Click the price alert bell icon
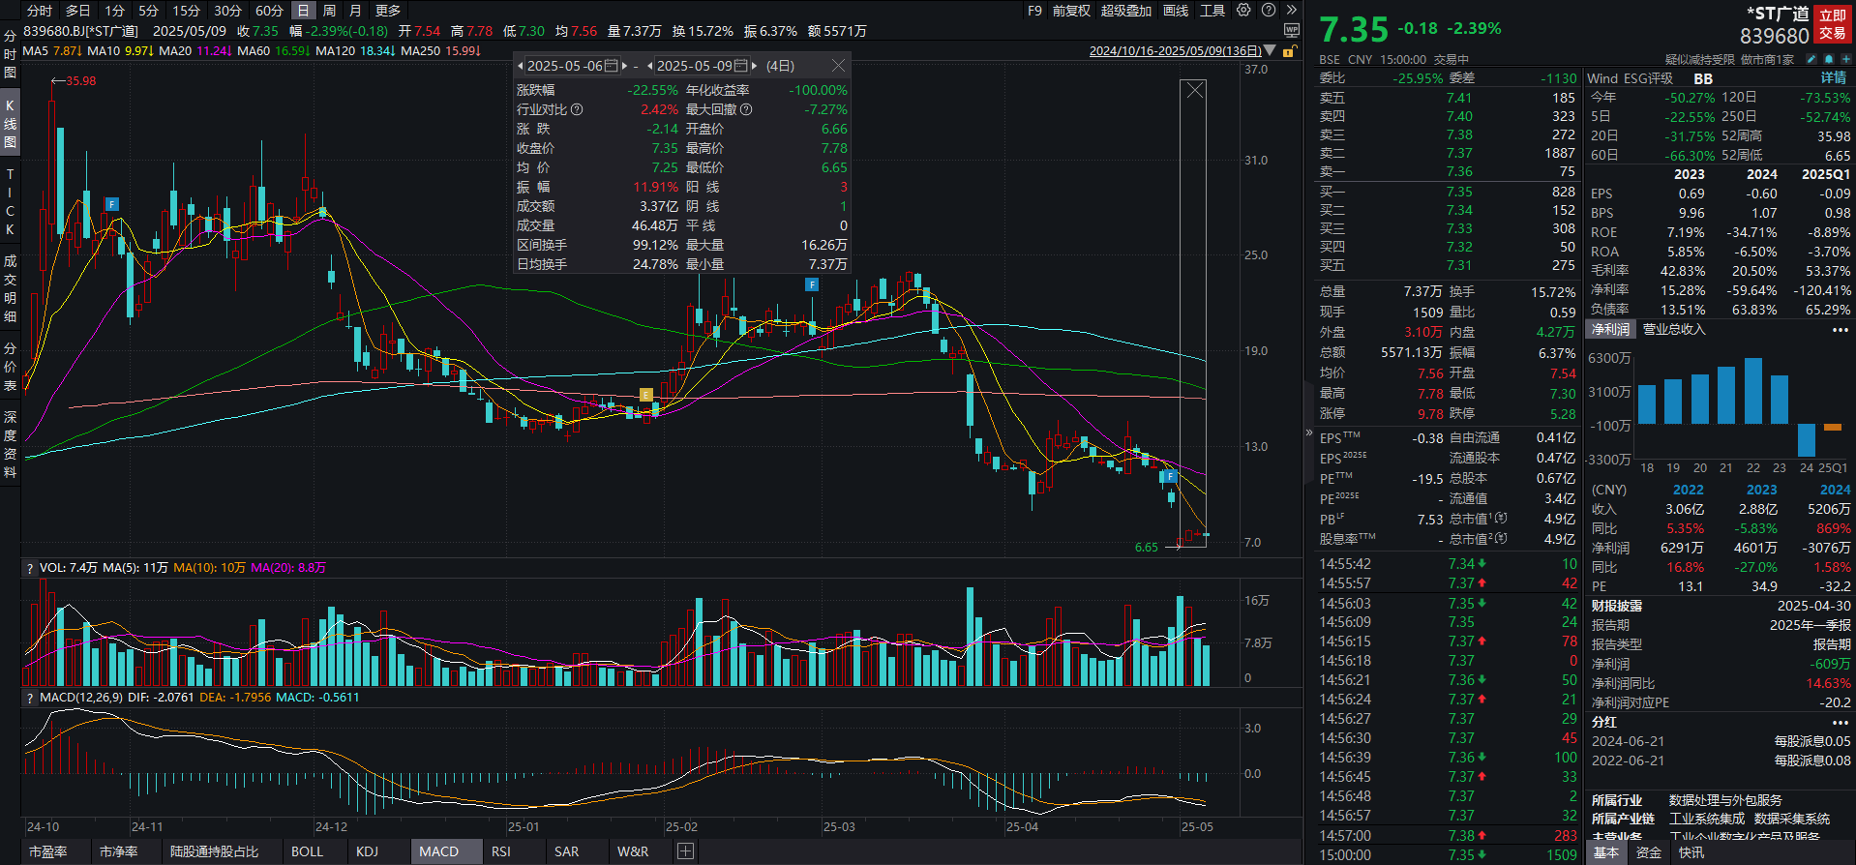 tap(1830, 59)
